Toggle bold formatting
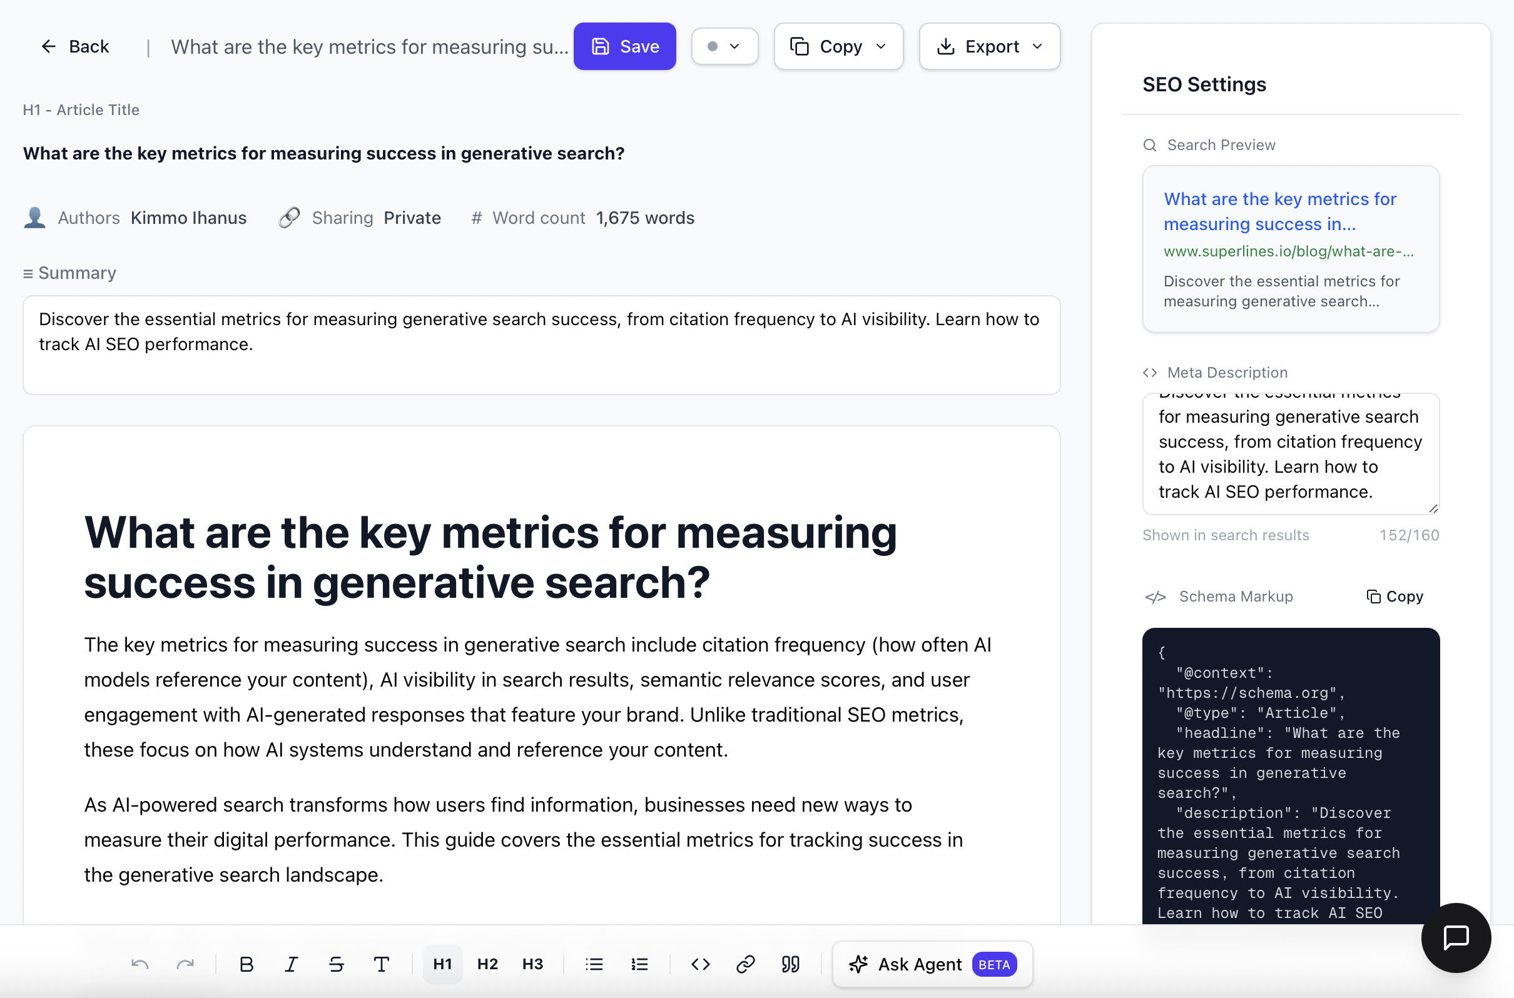Viewport: 1514px width, 998px height. (x=246, y=964)
